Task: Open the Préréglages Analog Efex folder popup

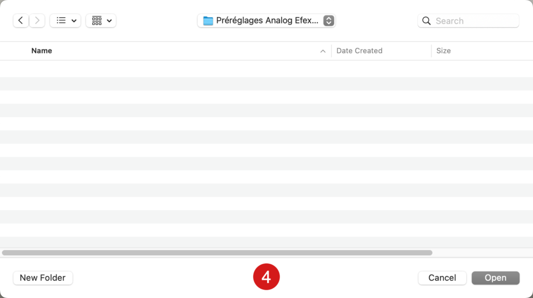Action: point(266,21)
